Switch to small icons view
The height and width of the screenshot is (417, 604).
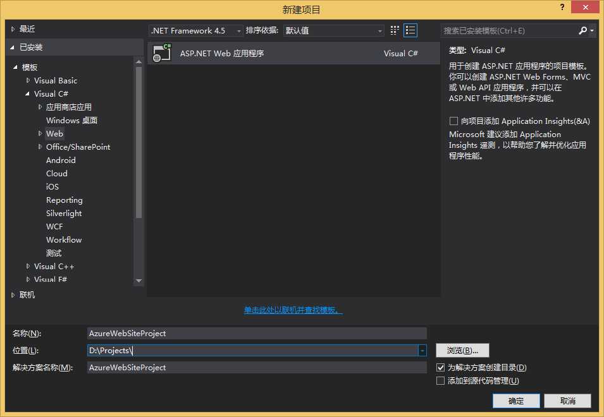[395, 30]
